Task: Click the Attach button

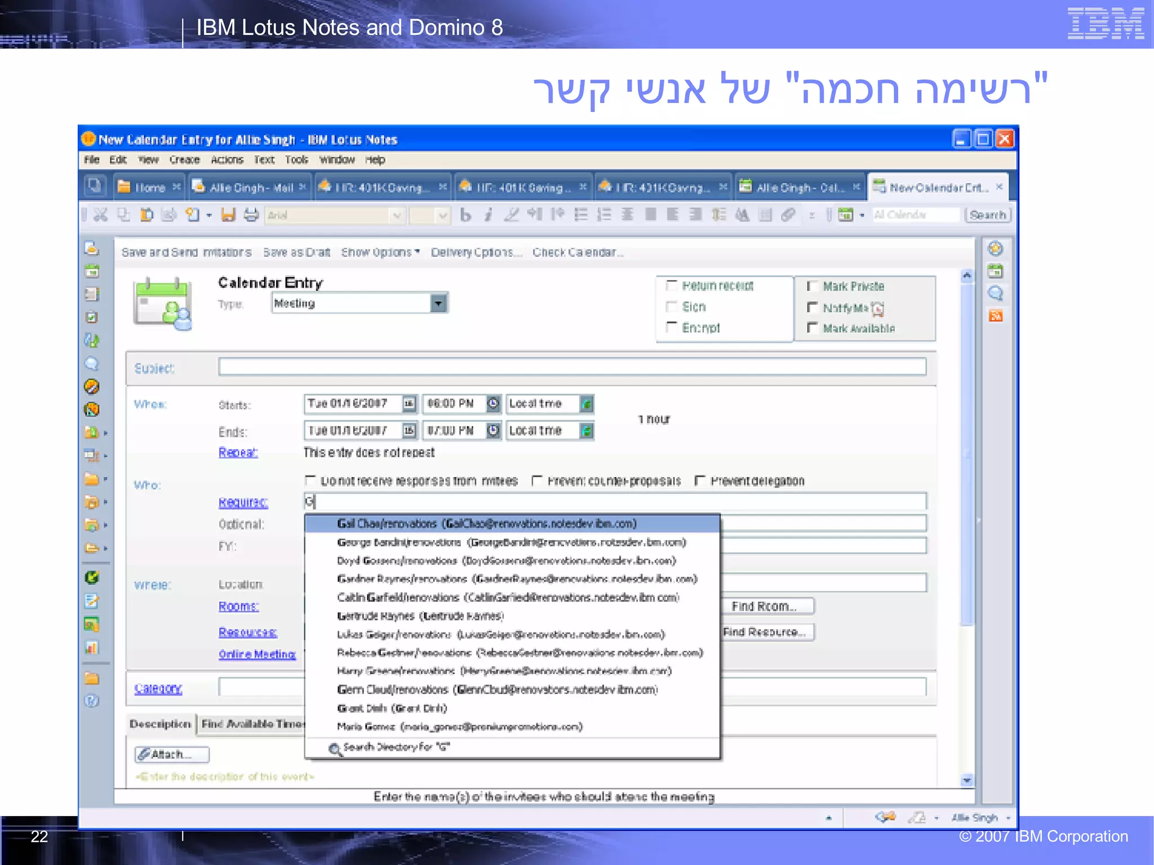Action: [x=172, y=754]
